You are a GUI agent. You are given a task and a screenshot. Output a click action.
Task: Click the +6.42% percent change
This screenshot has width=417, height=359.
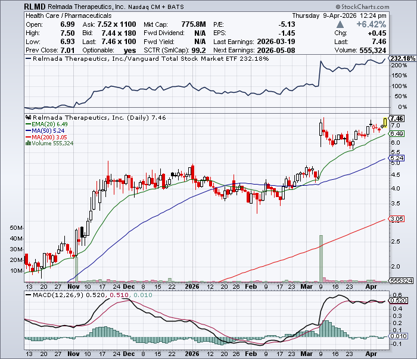click(x=371, y=24)
